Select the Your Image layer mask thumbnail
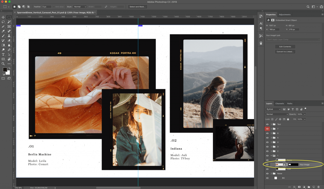The width and height of the screenshot is (324, 189). 293,165
